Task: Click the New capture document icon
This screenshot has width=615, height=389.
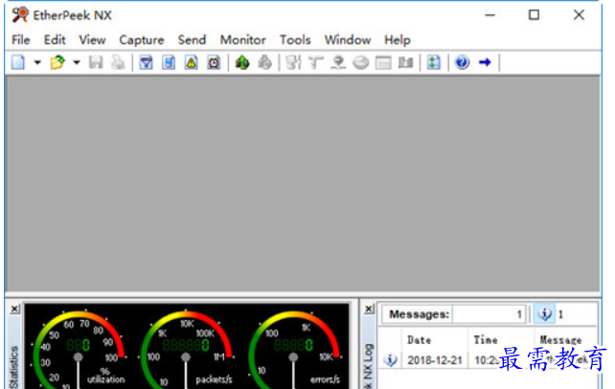Action: click(x=18, y=62)
